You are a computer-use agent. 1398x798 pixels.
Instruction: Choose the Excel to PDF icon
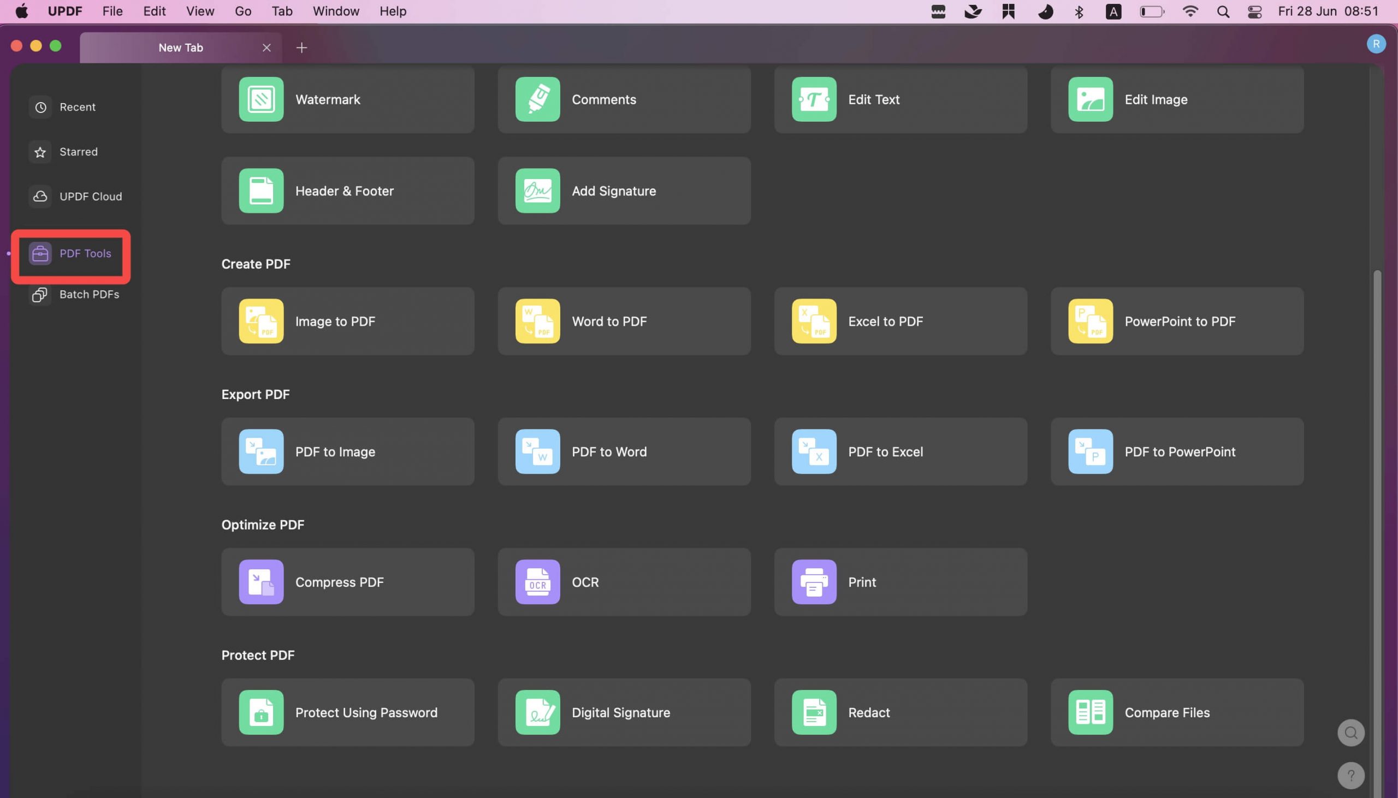click(814, 321)
